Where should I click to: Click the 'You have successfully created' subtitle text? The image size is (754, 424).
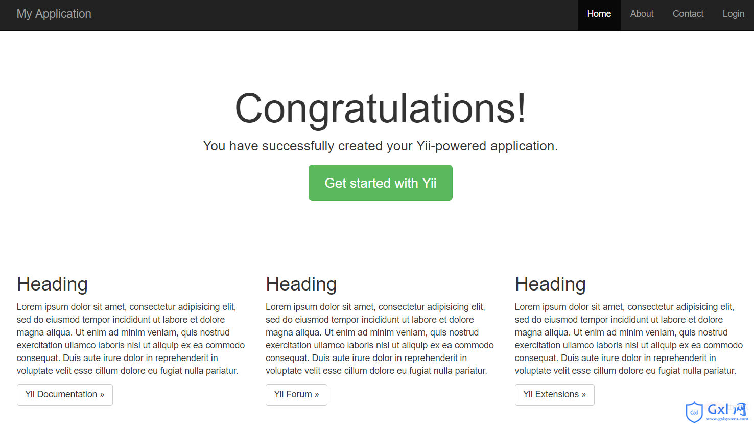[x=381, y=146]
